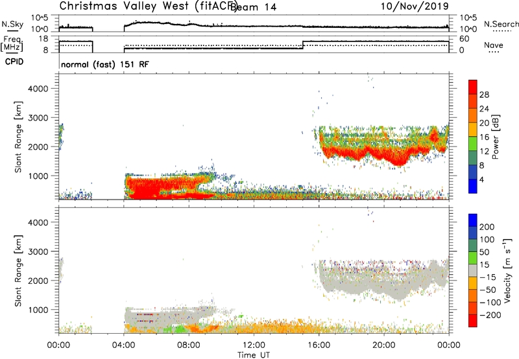Click the '4000' range tick of the power panel
This screenshot has height=359, width=519.
(x=38, y=89)
